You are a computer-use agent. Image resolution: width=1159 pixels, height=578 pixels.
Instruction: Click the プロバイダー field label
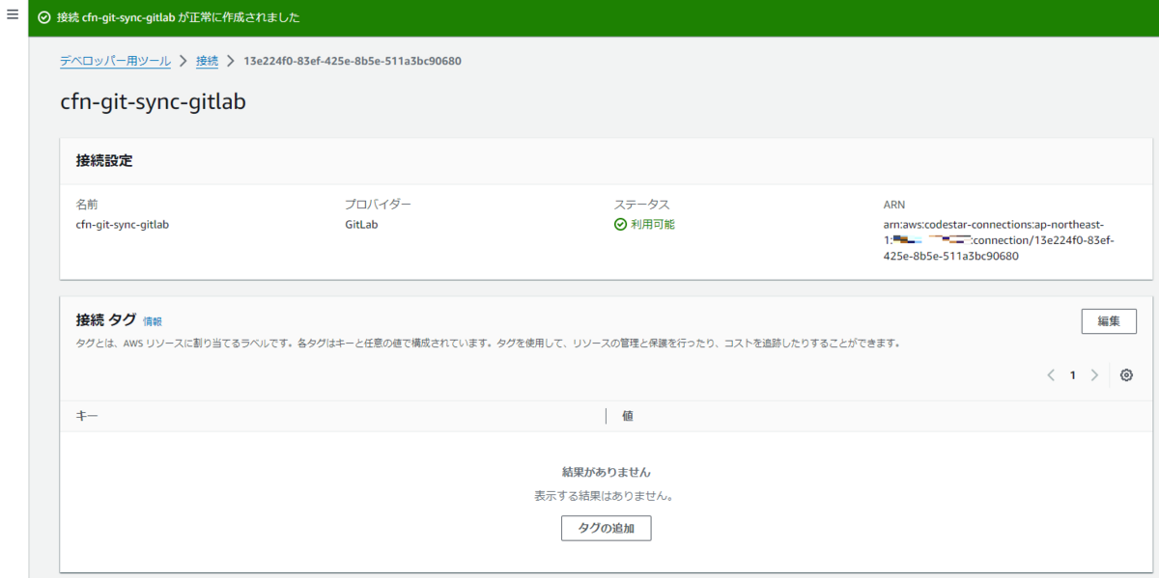pos(378,205)
